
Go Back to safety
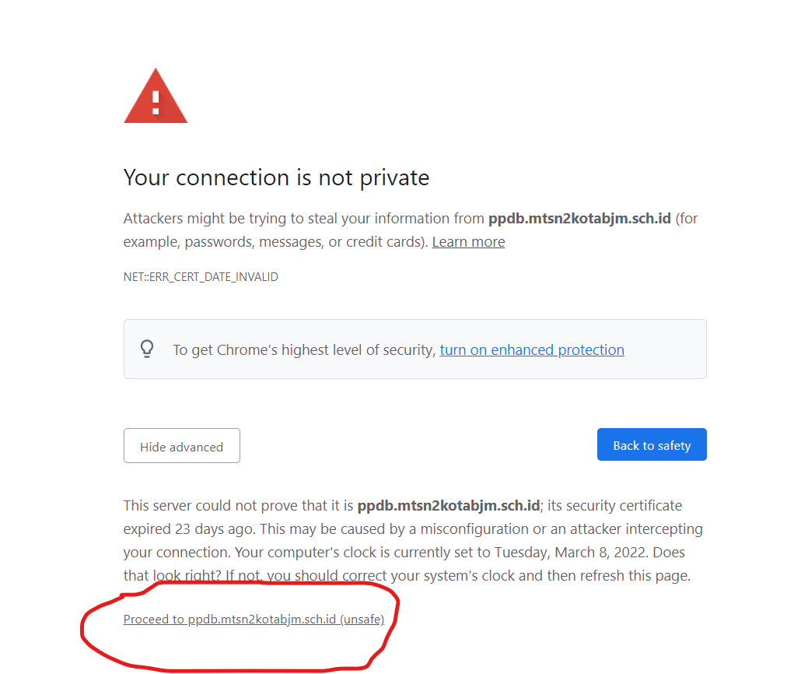coord(652,444)
